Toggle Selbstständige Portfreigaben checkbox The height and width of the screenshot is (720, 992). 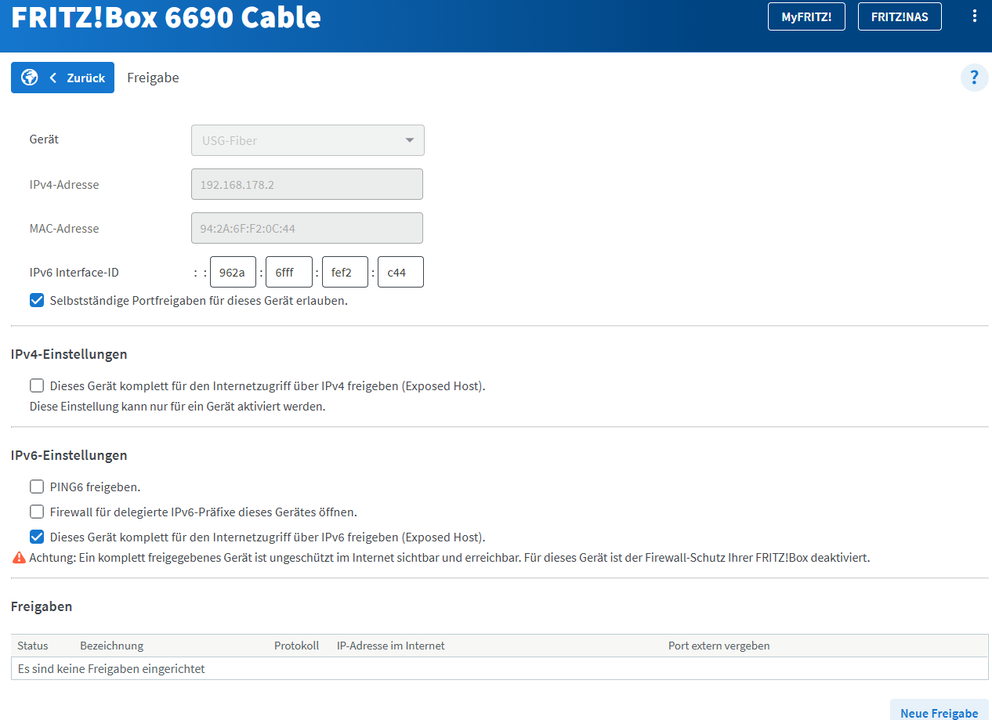click(37, 300)
